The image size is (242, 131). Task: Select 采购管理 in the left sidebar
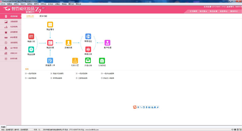coord(11,22)
